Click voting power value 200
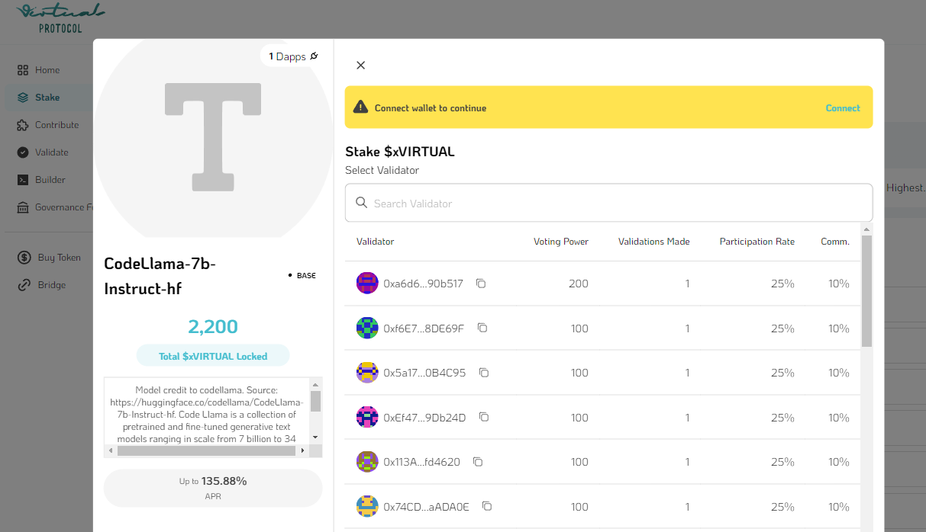 click(579, 284)
